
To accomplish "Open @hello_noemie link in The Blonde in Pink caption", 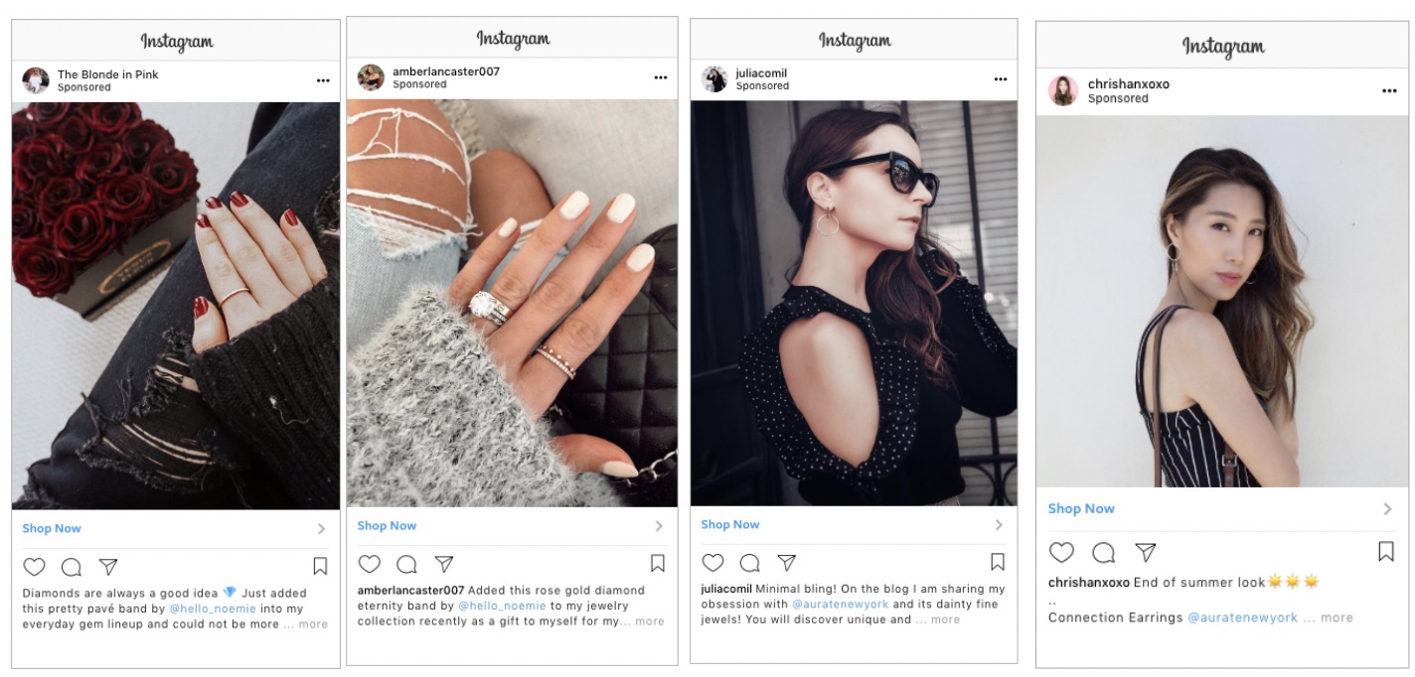I will coord(213,609).
